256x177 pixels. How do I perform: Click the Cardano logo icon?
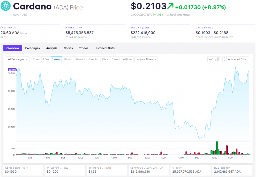tap(5, 6)
